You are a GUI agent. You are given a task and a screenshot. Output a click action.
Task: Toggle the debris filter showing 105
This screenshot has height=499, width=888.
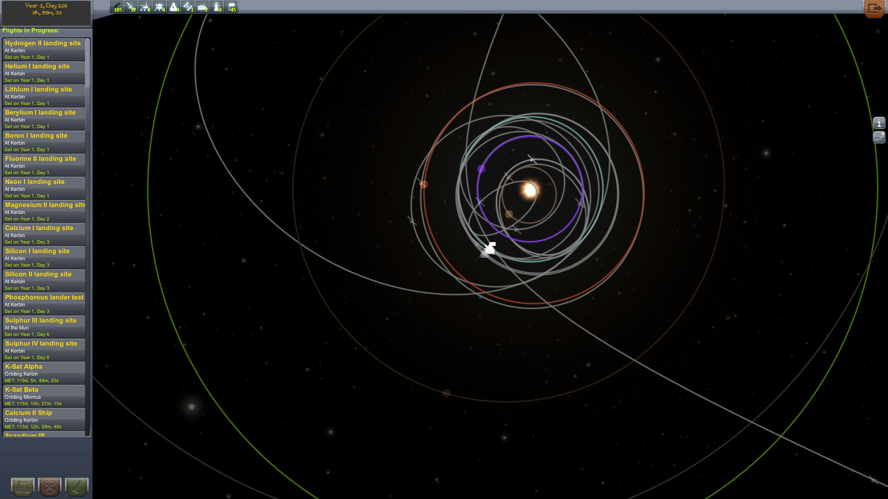[x=117, y=7]
